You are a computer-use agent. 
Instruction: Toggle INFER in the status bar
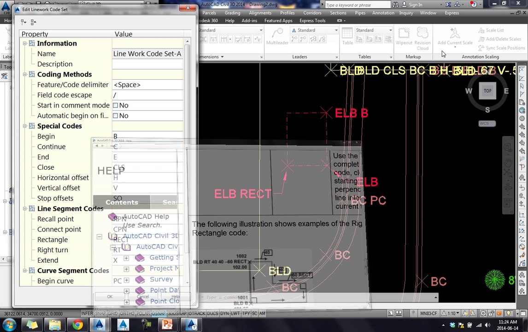[x=87, y=314]
